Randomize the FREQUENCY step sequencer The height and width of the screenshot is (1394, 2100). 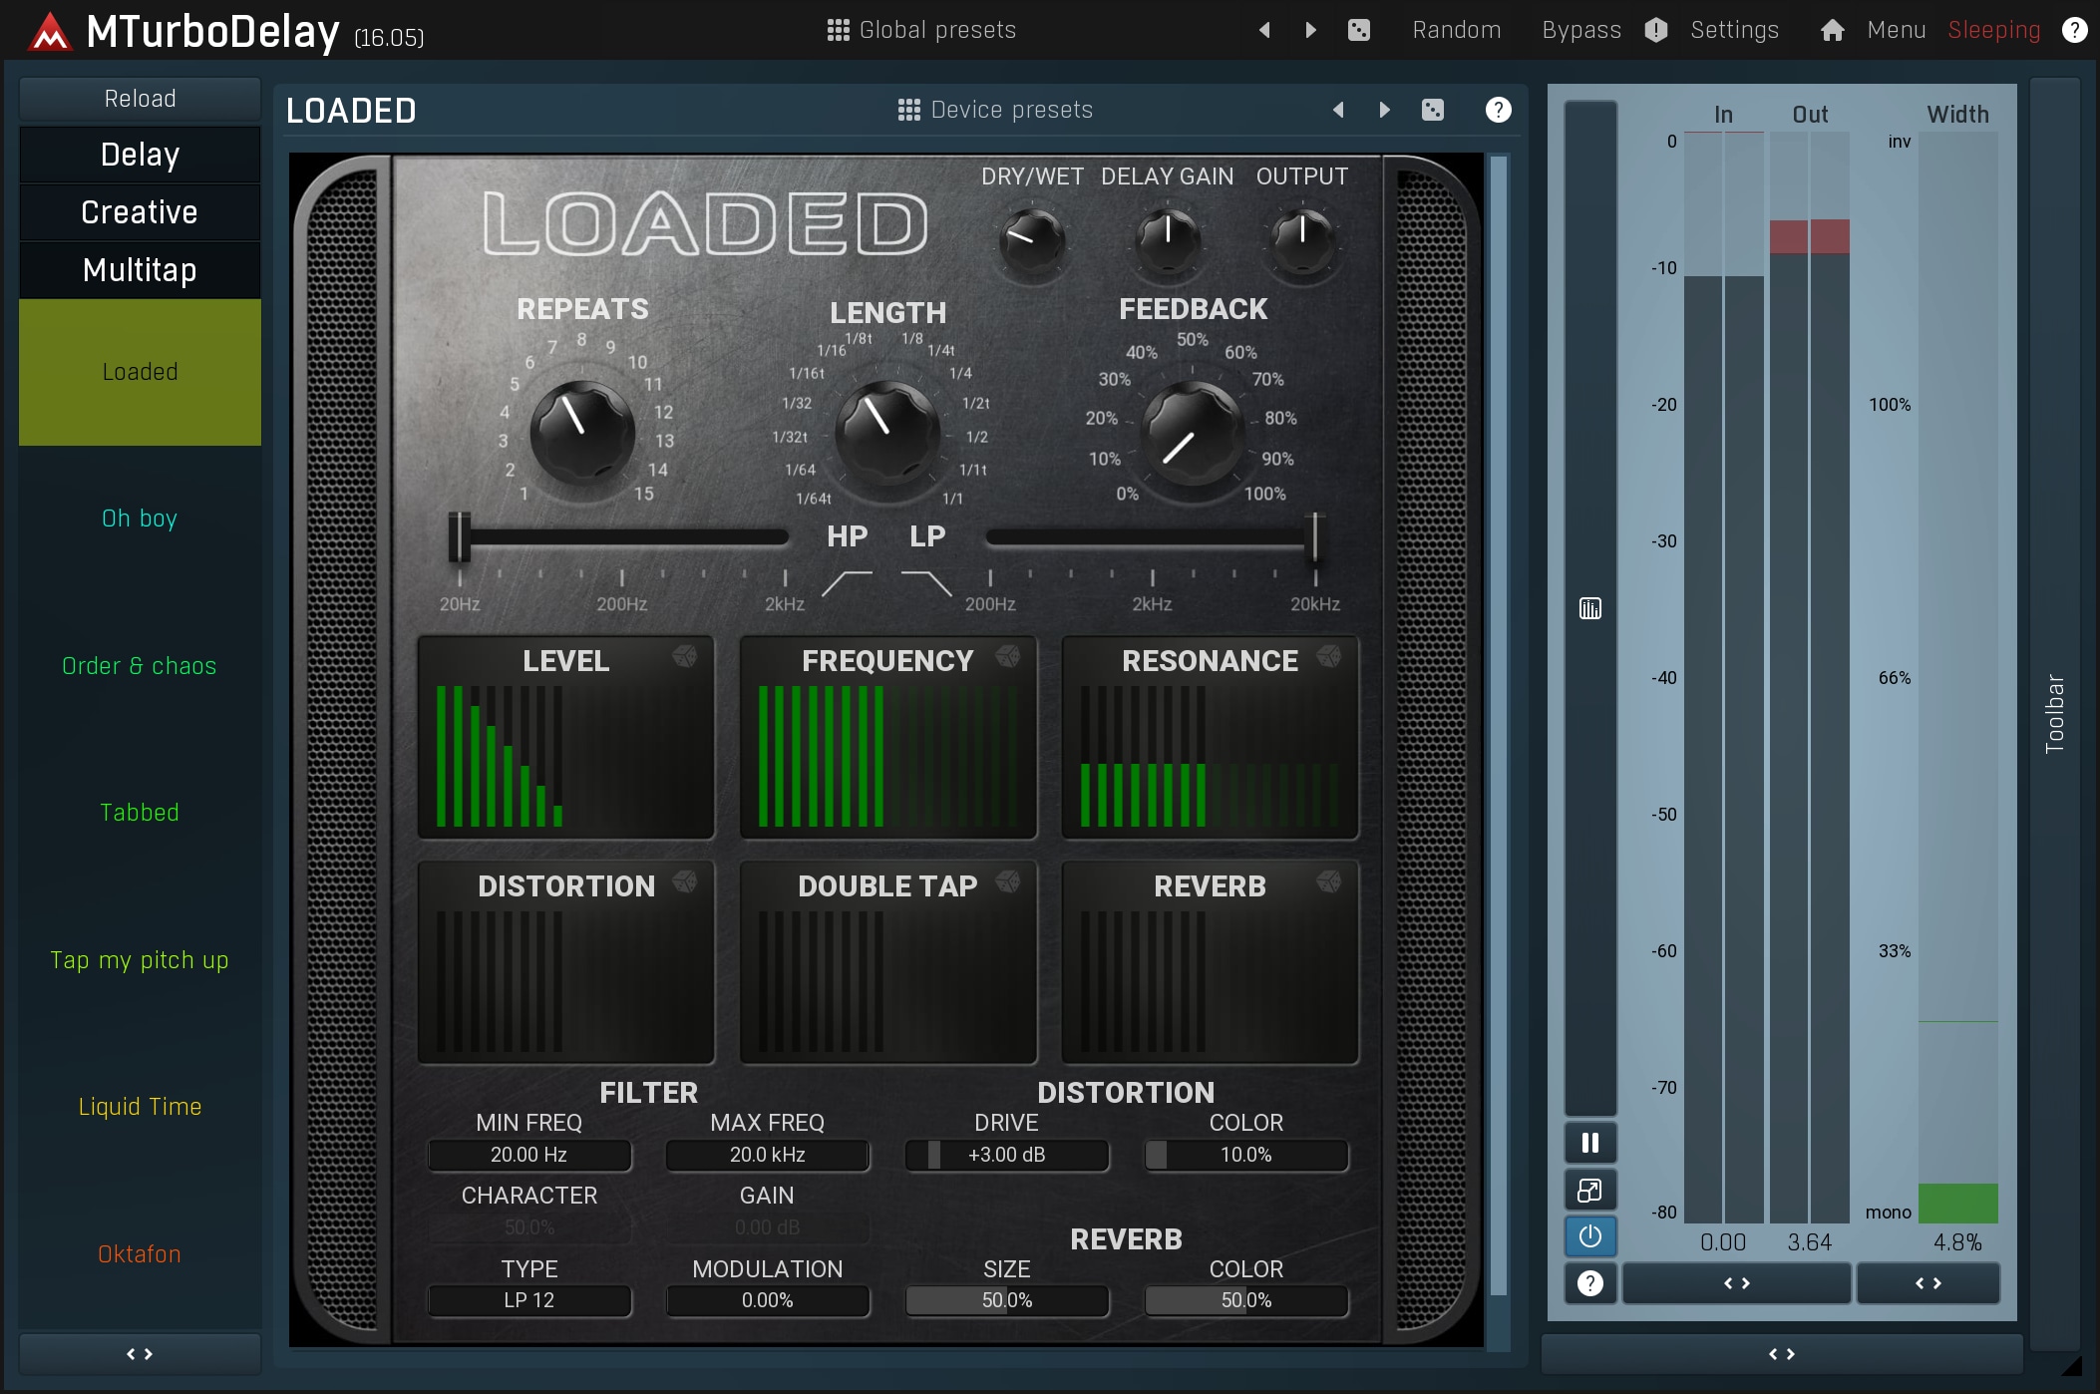click(1008, 656)
